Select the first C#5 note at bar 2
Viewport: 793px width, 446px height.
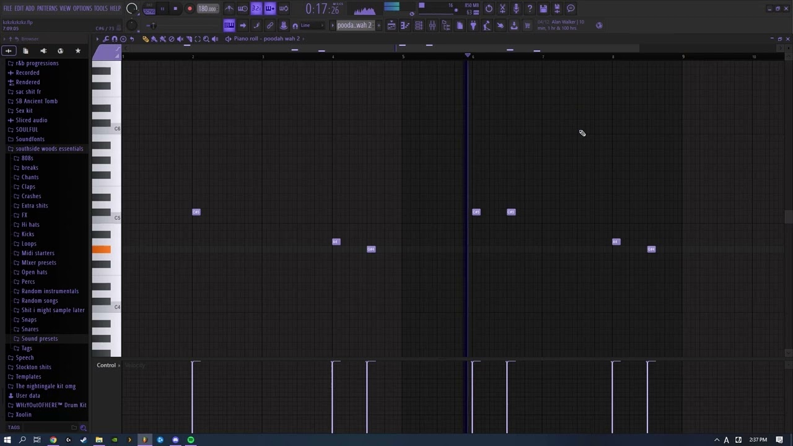[x=196, y=212]
